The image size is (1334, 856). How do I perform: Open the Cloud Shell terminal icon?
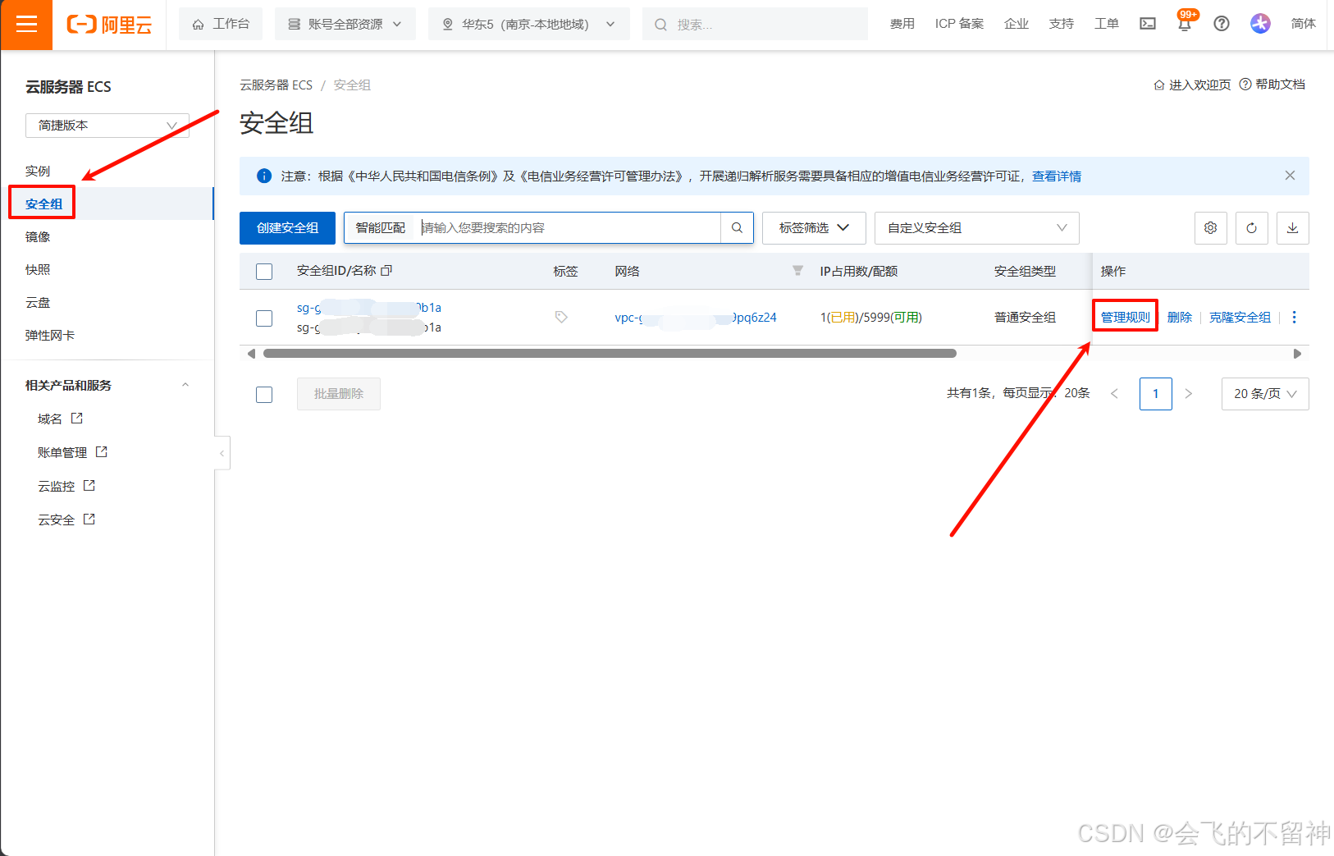point(1148,24)
